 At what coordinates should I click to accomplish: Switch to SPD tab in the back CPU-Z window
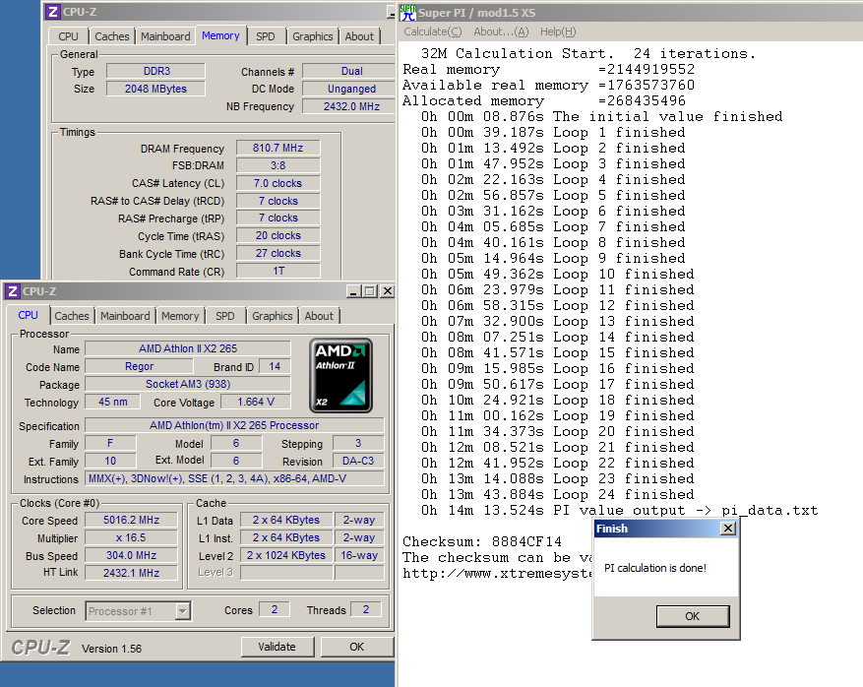pos(266,36)
